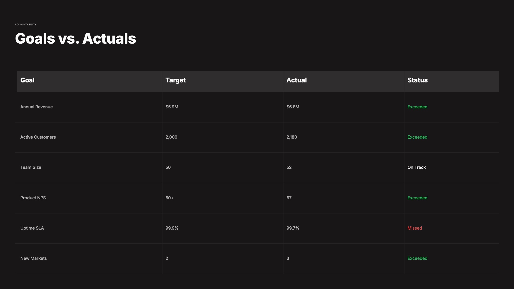This screenshot has height=289, width=514.
Task: Click the Goal column header
Action: click(27, 80)
